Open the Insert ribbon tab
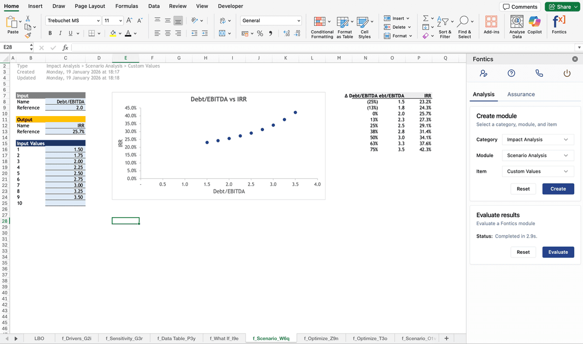The height and width of the screenshot is (344, 583). (35, 6)
